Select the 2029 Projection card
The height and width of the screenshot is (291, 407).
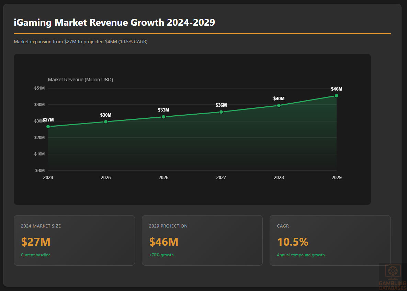[x=202, y=240]
